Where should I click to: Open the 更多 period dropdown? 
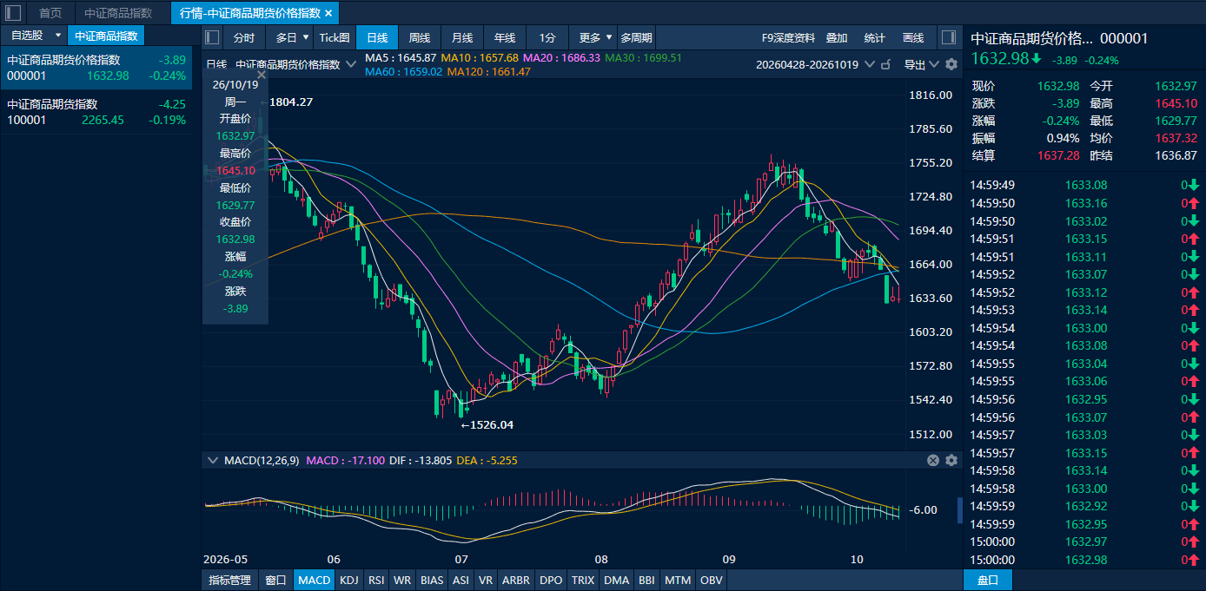(596, 37)
